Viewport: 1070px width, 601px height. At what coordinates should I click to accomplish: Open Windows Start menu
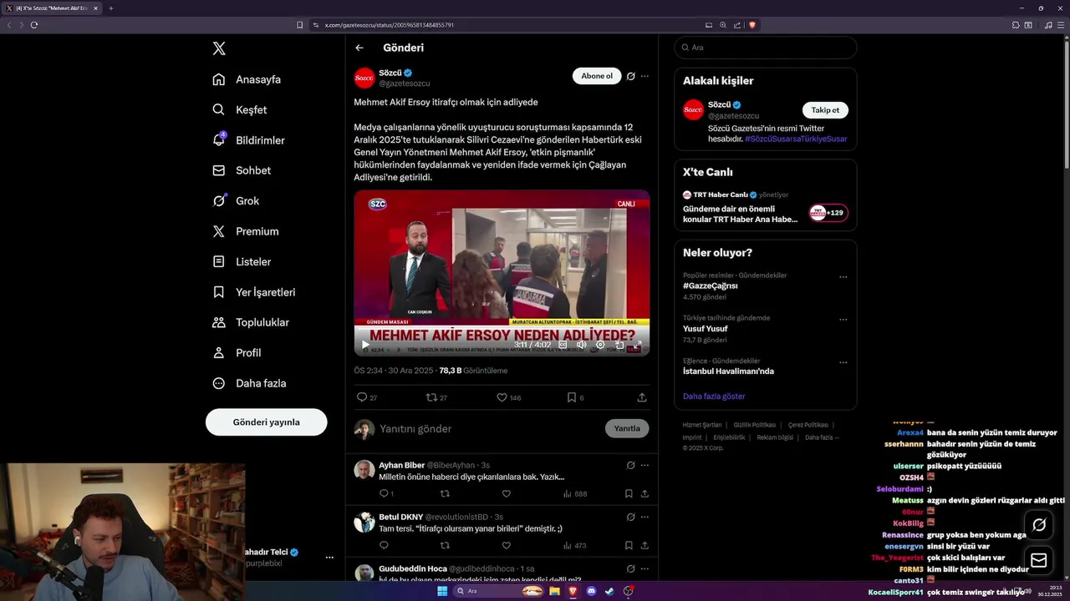(x=442, y=591)
